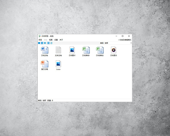
Task: Select the music file 示例音乐
Action: click(x=114, y=51)
